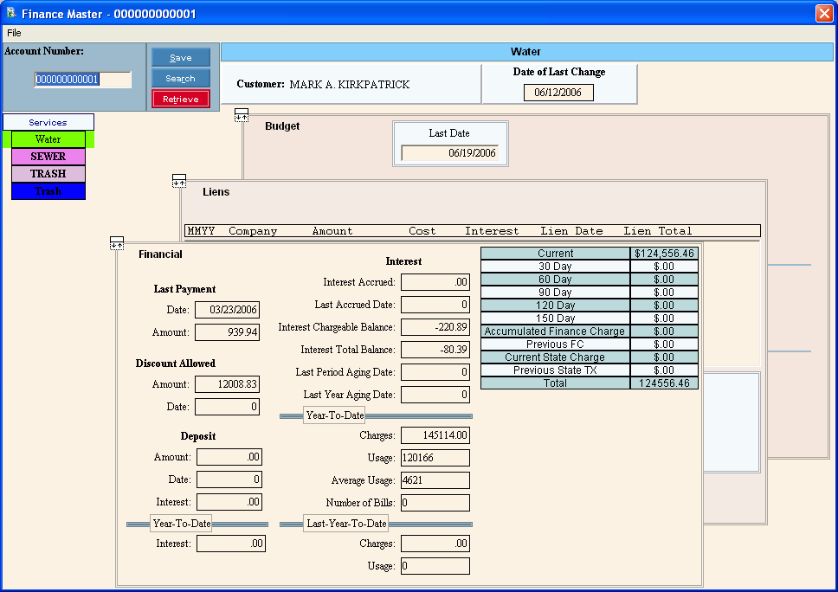Click the Deposit Interest field

pyautogui.click(x=229, y=502)
